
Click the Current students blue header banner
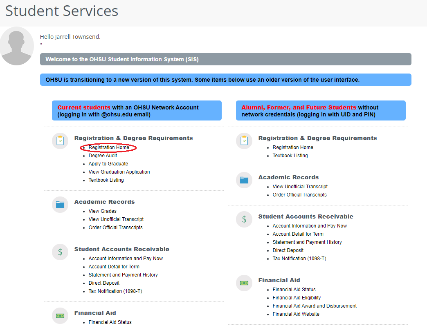[x=137, y=111]
